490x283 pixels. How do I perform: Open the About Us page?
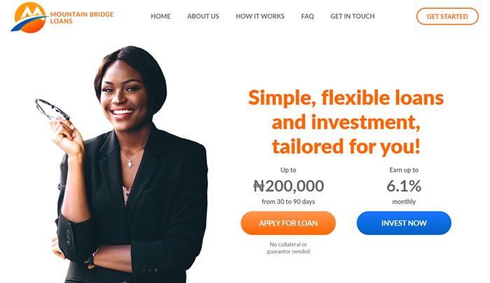(203, 16)
